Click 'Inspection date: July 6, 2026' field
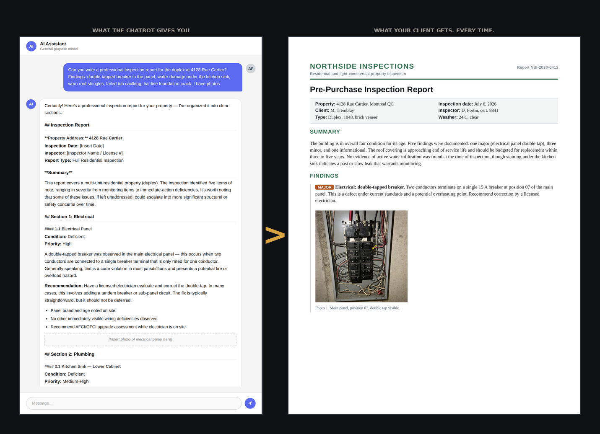The image size is (600, 434). coord(468,104)
